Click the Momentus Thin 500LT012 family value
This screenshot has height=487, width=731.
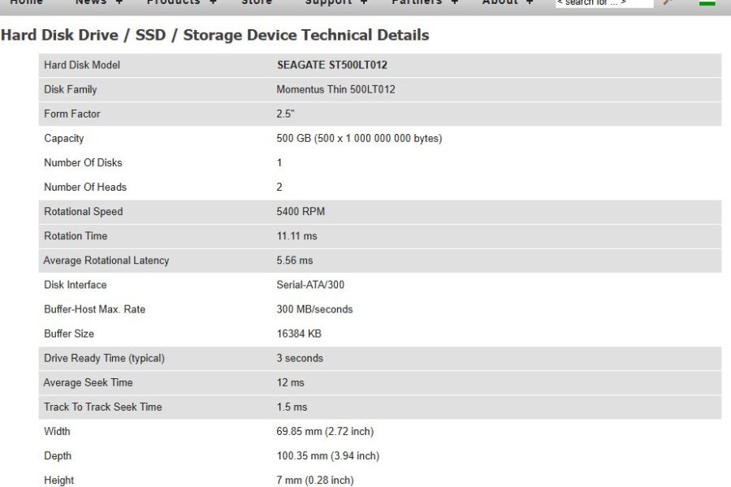pyautogui.click(x=335, y=89)
